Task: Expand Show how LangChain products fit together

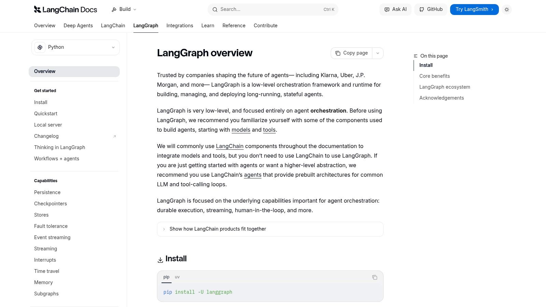Action: coord(270,229)
